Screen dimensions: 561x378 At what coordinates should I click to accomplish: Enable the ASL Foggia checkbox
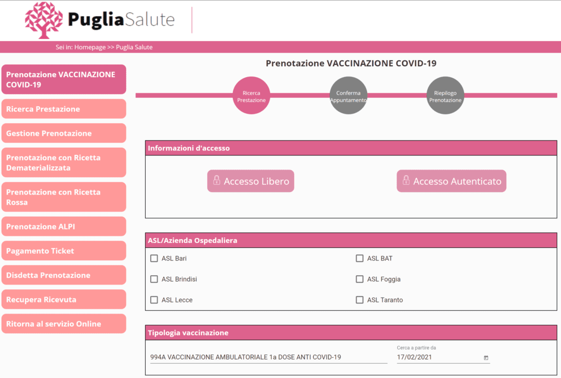359,279
